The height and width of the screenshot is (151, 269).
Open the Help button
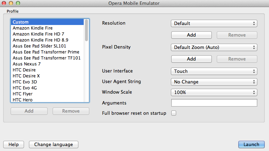click(13, 144)
